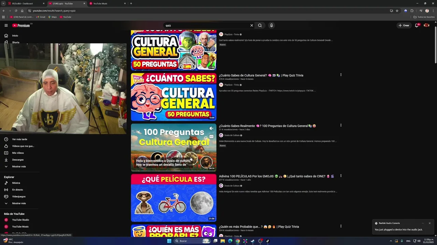
Task: Open Adivina 100 PELÍCULAS Por los EMOJIS title
Action: click(x=277, y=176)
